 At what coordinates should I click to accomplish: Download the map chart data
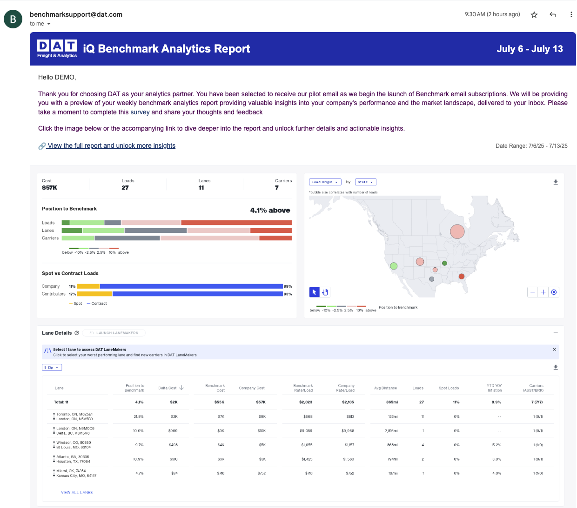556,182
